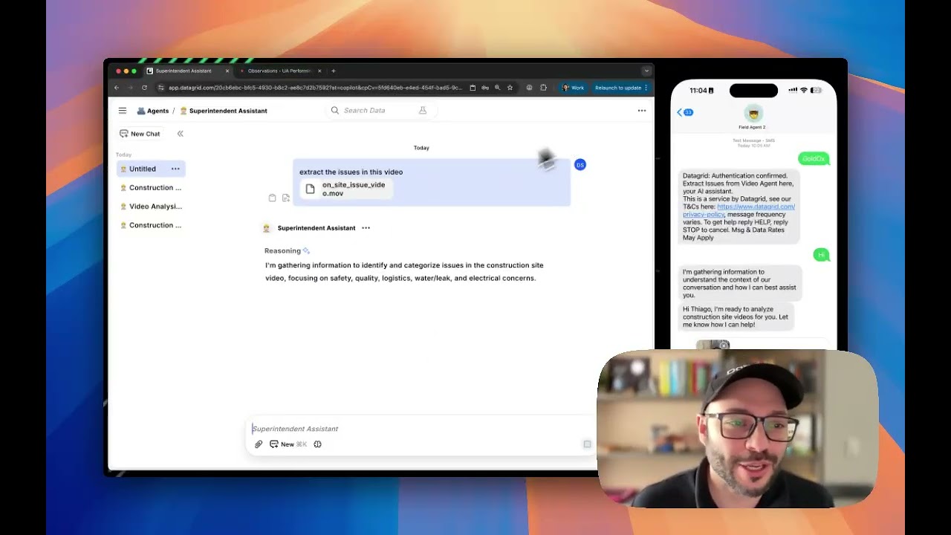Open the Video Analysi... chat
The height and width of the screenshot is (535, 951).
coord(151,207)
